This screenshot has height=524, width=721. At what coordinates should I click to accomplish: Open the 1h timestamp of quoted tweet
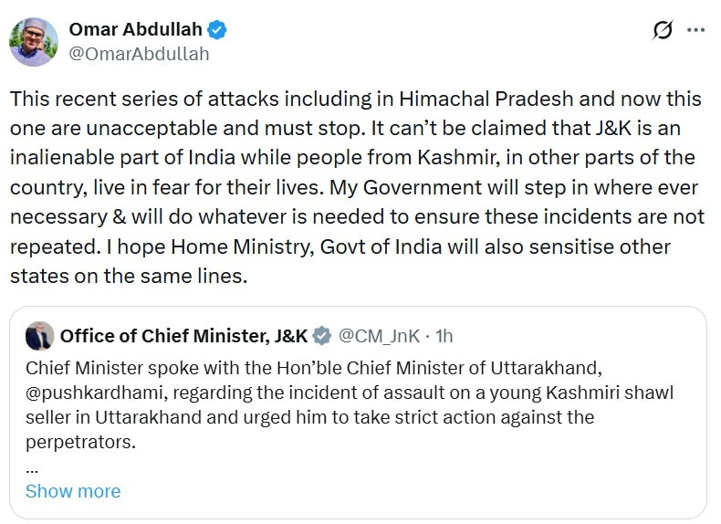click(x=444, y=336)
